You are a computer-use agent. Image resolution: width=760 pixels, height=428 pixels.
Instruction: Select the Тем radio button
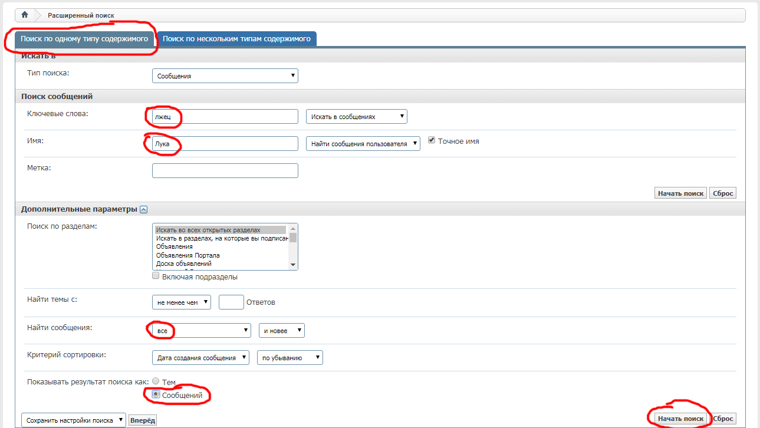tap(156, 381)
